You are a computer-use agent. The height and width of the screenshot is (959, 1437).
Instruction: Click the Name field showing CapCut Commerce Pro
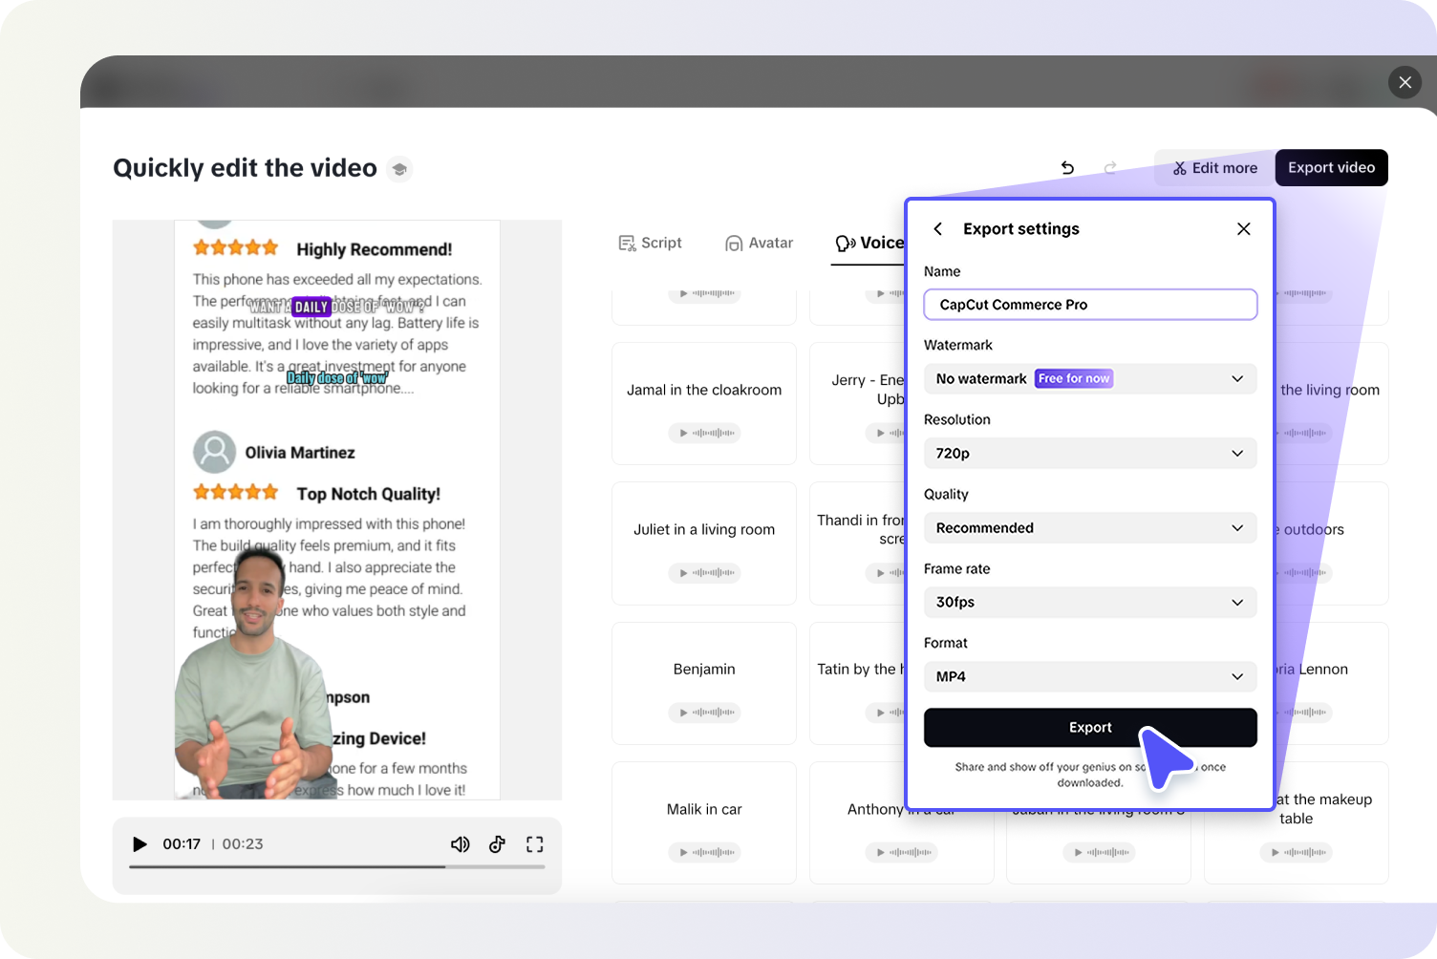1089,304
